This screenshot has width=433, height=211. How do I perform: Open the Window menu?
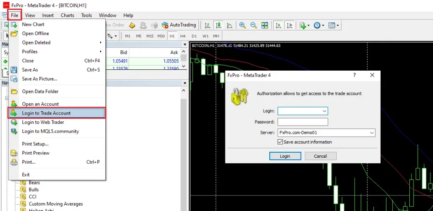(x=108, y=16)
